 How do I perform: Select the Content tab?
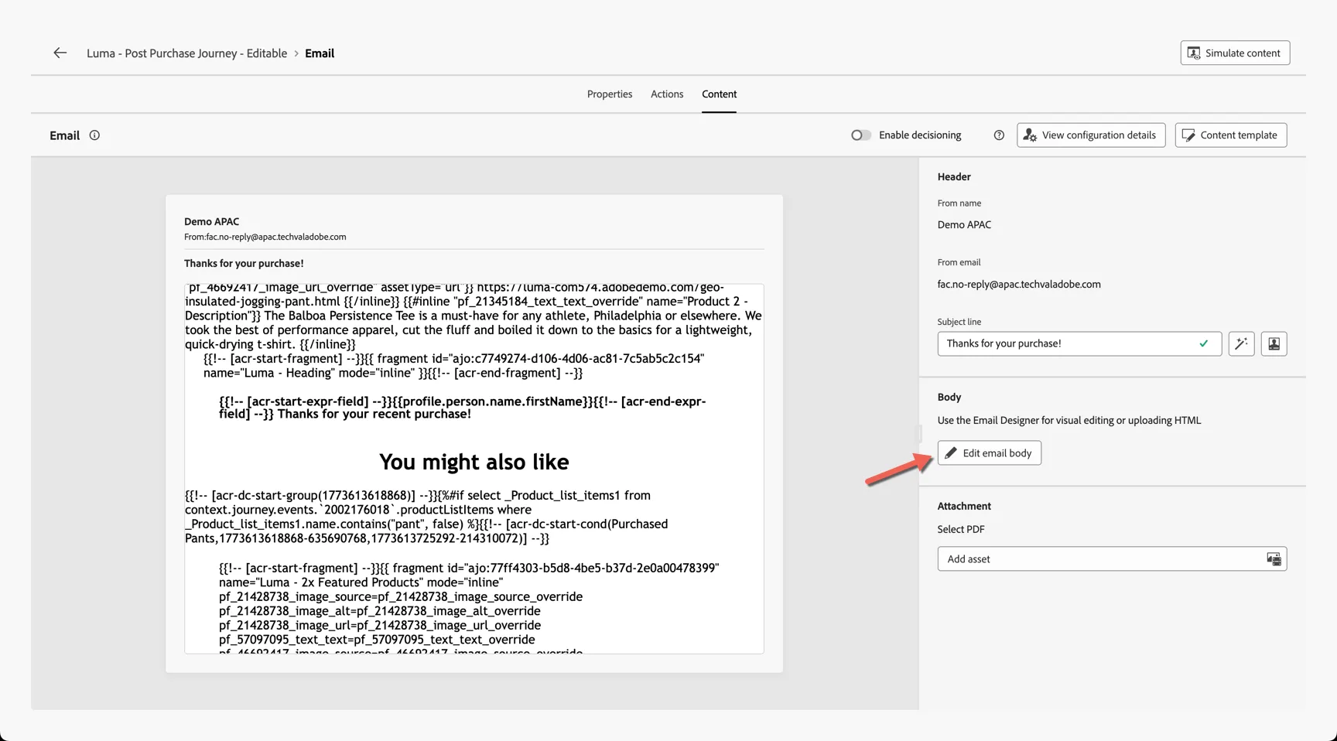(719, 94)
